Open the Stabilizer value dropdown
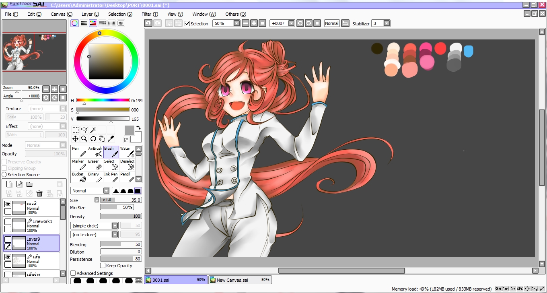Image resolution: width=547 pixels, height=293 pixels. pyautogui.click(x=387, y=23)
